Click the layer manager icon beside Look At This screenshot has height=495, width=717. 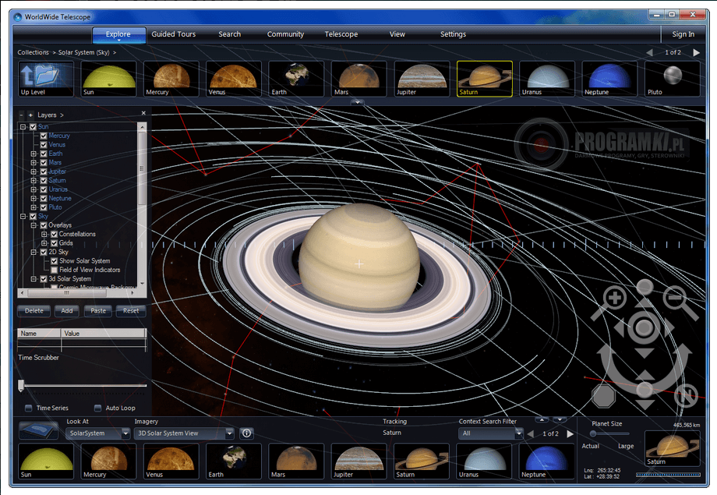click(38, 431)
